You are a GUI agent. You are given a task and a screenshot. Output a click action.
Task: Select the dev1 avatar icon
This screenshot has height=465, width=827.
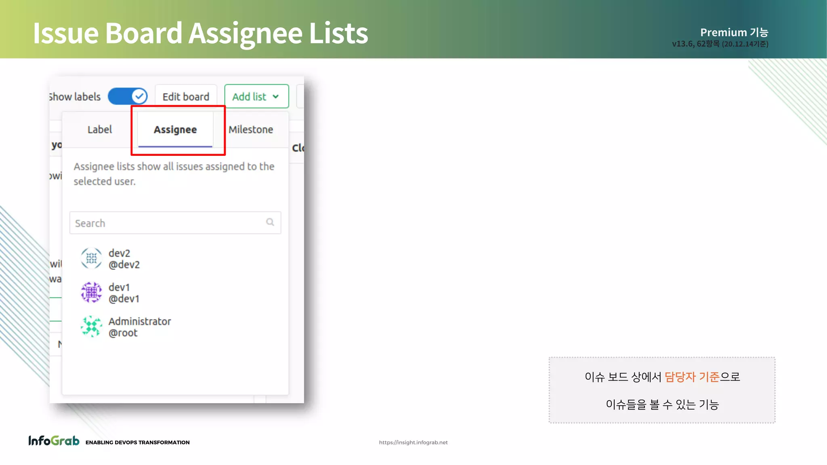tap(92, 293)
